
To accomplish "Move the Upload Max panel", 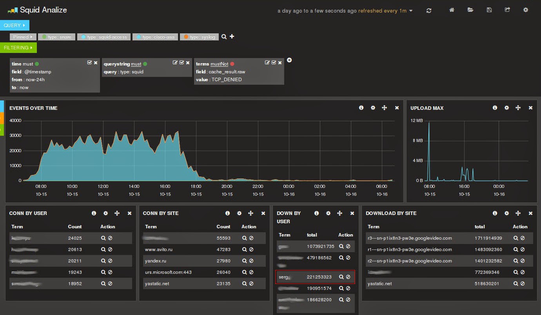I will point(518,107).
